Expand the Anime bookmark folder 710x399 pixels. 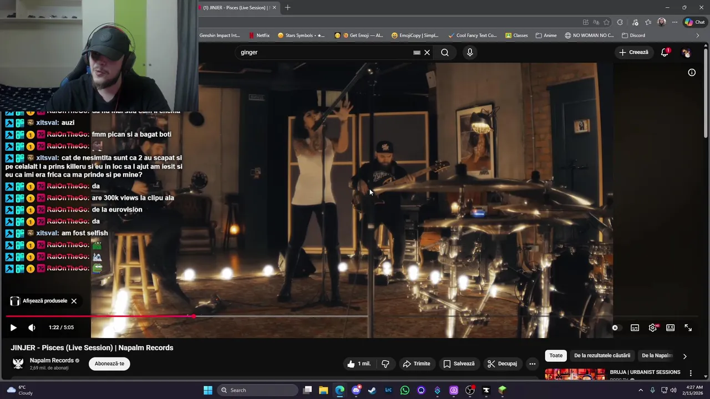[546, 35]
